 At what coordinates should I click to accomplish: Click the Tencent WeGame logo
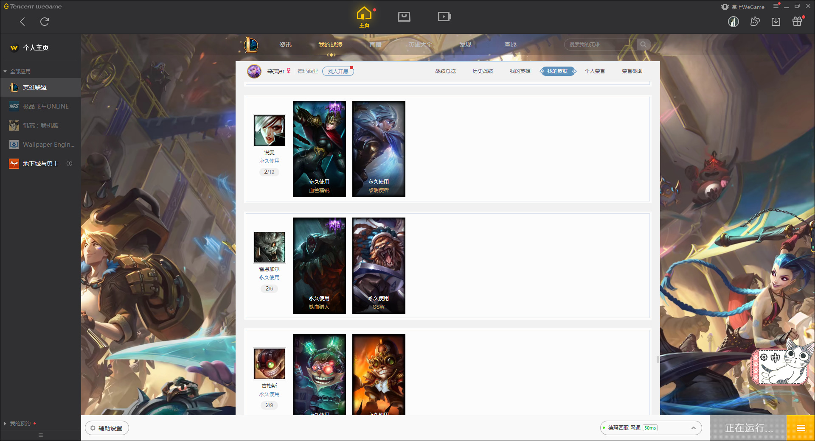(x=33, y=6)
